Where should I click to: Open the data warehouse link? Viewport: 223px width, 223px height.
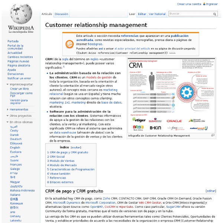(x=65, y=133)
